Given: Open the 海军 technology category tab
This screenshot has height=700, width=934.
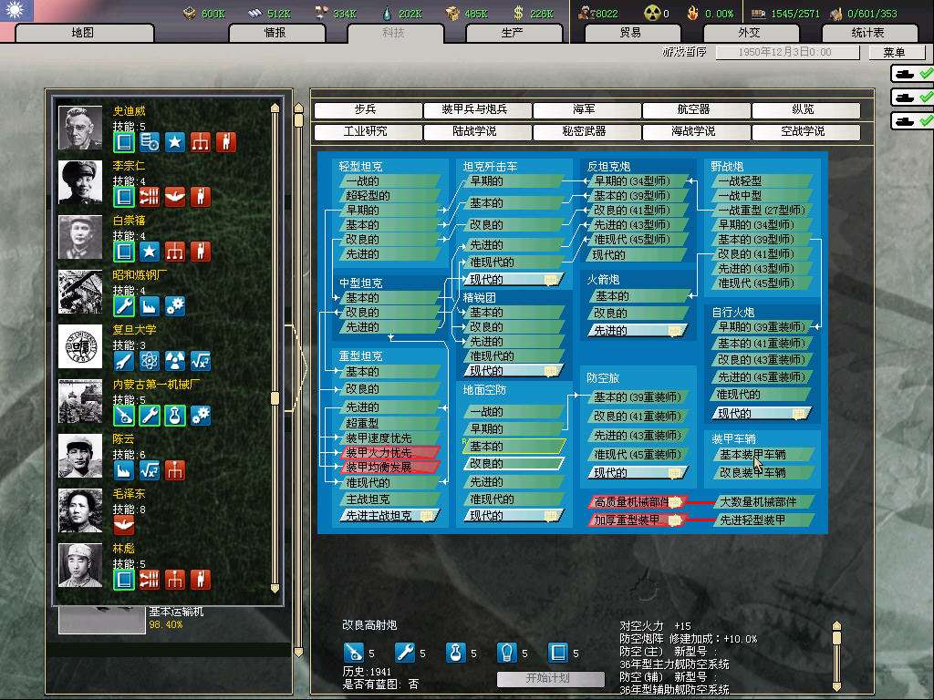Looking at the screenshot, I should tap(585, 110).
